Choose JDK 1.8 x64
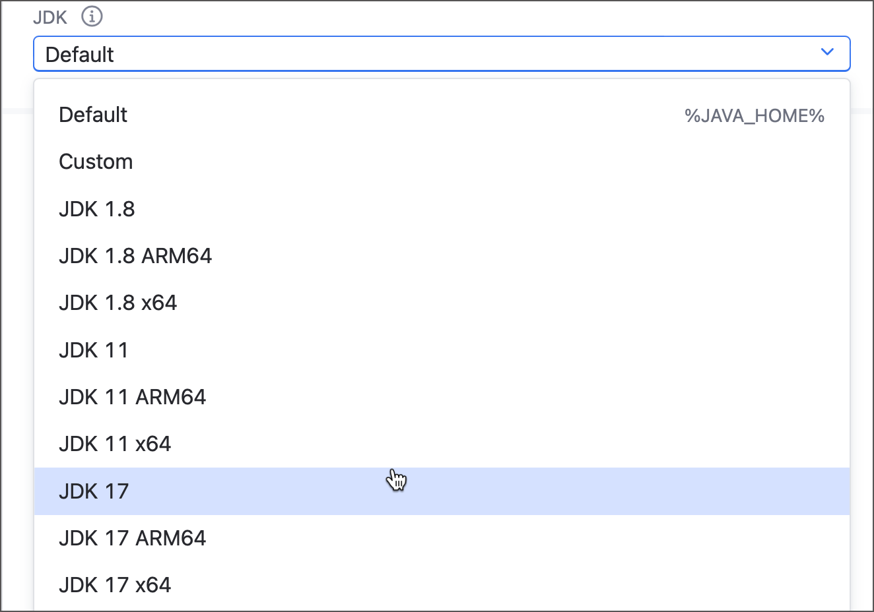874x612 pixels. [x=442, y=303]
